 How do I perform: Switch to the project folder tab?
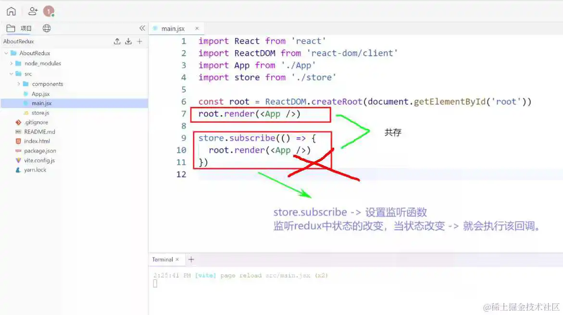[x=19, y=28]
